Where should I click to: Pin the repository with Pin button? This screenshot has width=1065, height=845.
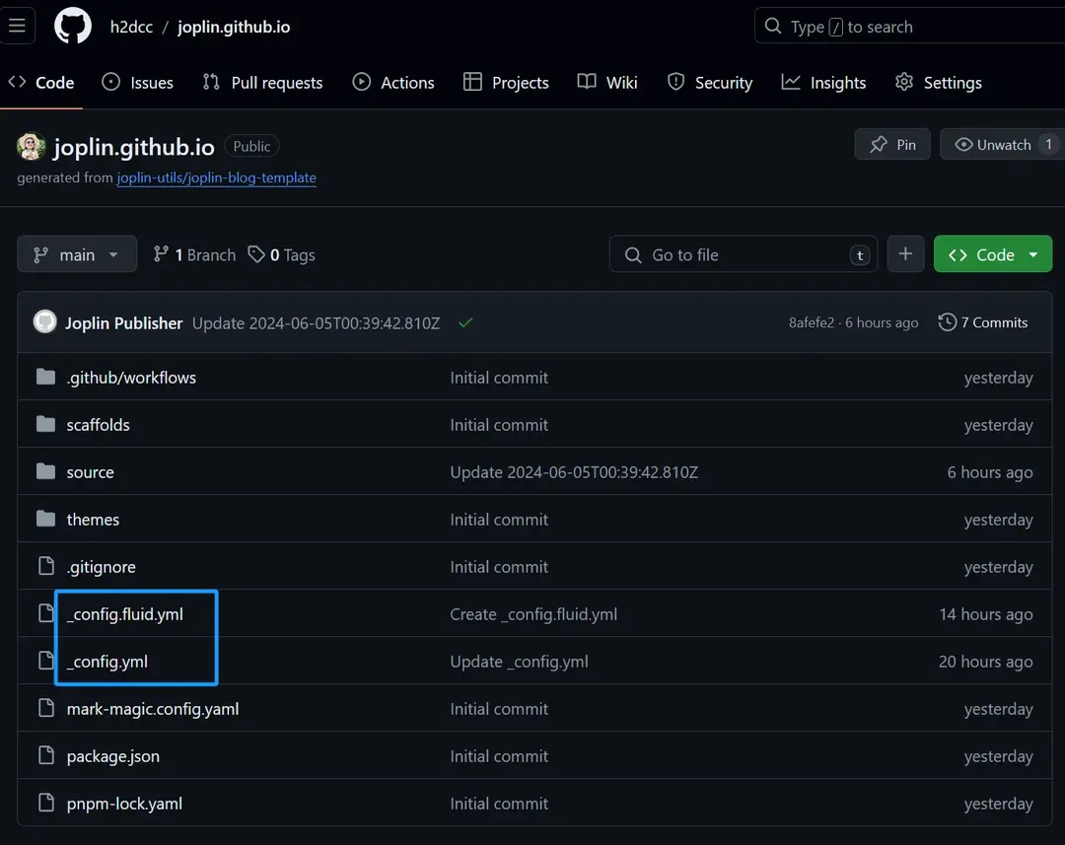(x=892, y=145)
